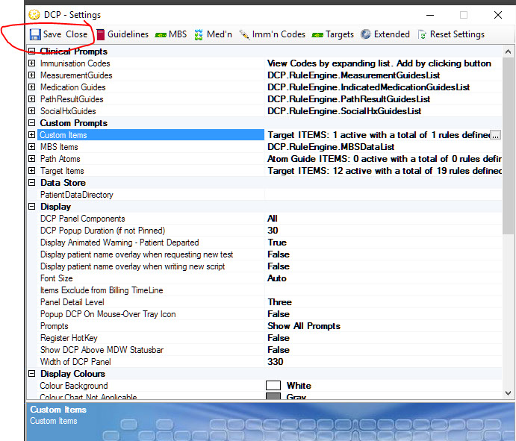Collapse the Clinical Prompts section
Viewport: 516px width, 441px height.
pos(32,51)
